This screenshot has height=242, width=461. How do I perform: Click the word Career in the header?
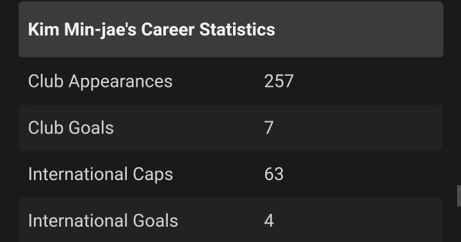168,29
